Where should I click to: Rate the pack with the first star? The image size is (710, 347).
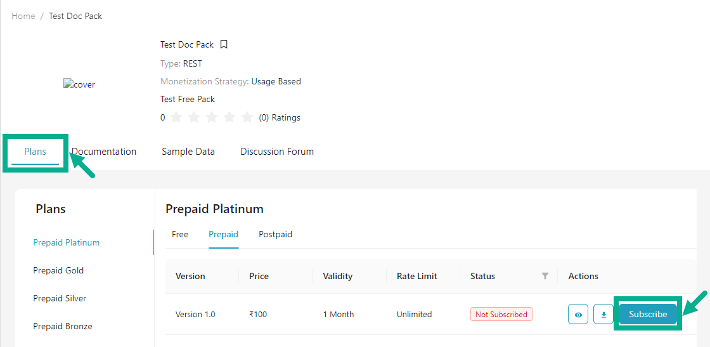point(177,117)
